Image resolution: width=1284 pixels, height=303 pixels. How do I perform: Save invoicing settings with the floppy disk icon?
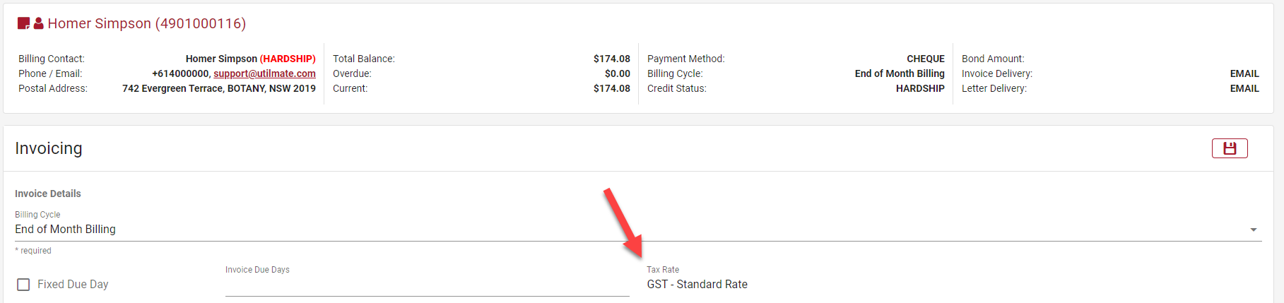[x=1230, y=148]
